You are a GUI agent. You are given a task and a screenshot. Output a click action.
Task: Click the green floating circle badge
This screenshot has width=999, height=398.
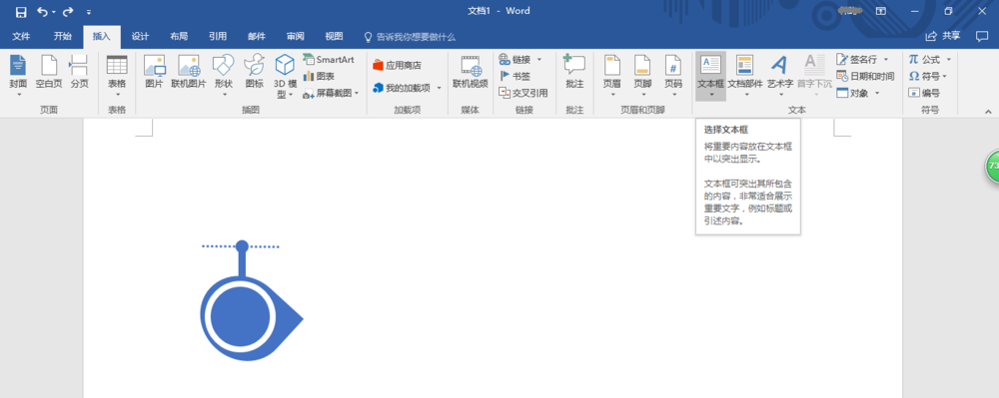993,166
